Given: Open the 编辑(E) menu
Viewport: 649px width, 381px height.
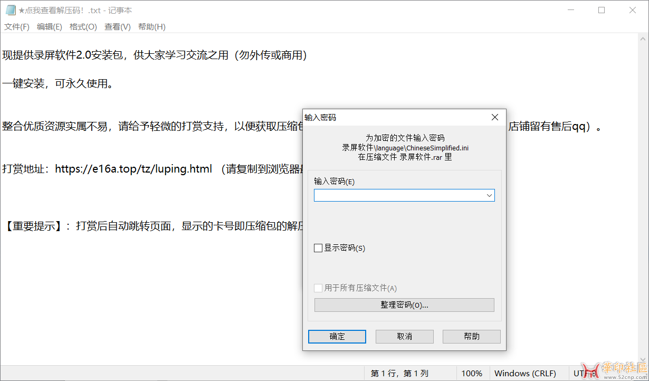Looking at the screenshot, I should pyautogui.click(x=50, y=27).
